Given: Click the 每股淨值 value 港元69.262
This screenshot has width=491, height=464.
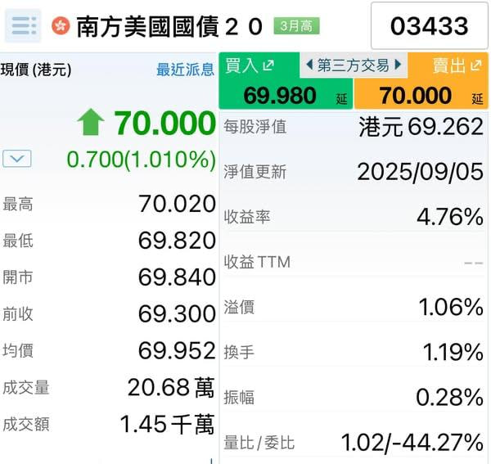Looking at the screenshot, I should click(x=421, y=127).
